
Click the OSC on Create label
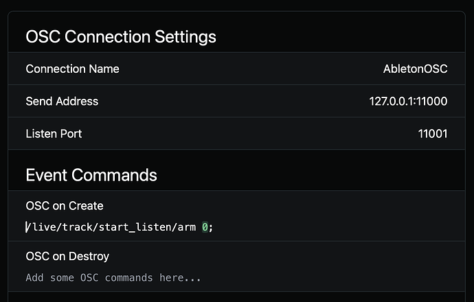pyautogui.click(x=64, y=205)
